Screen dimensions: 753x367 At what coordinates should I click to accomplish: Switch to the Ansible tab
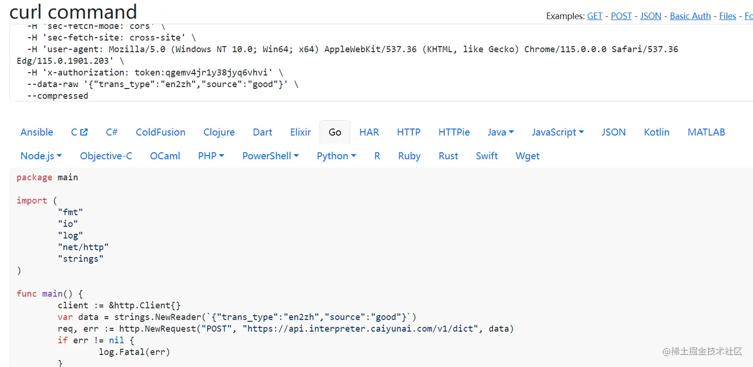pyautogui.click(x=37, y=132)
